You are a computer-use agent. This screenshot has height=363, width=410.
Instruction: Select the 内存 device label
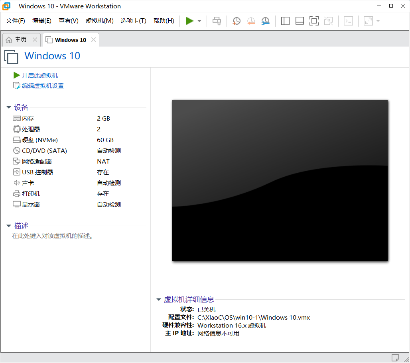28,119
